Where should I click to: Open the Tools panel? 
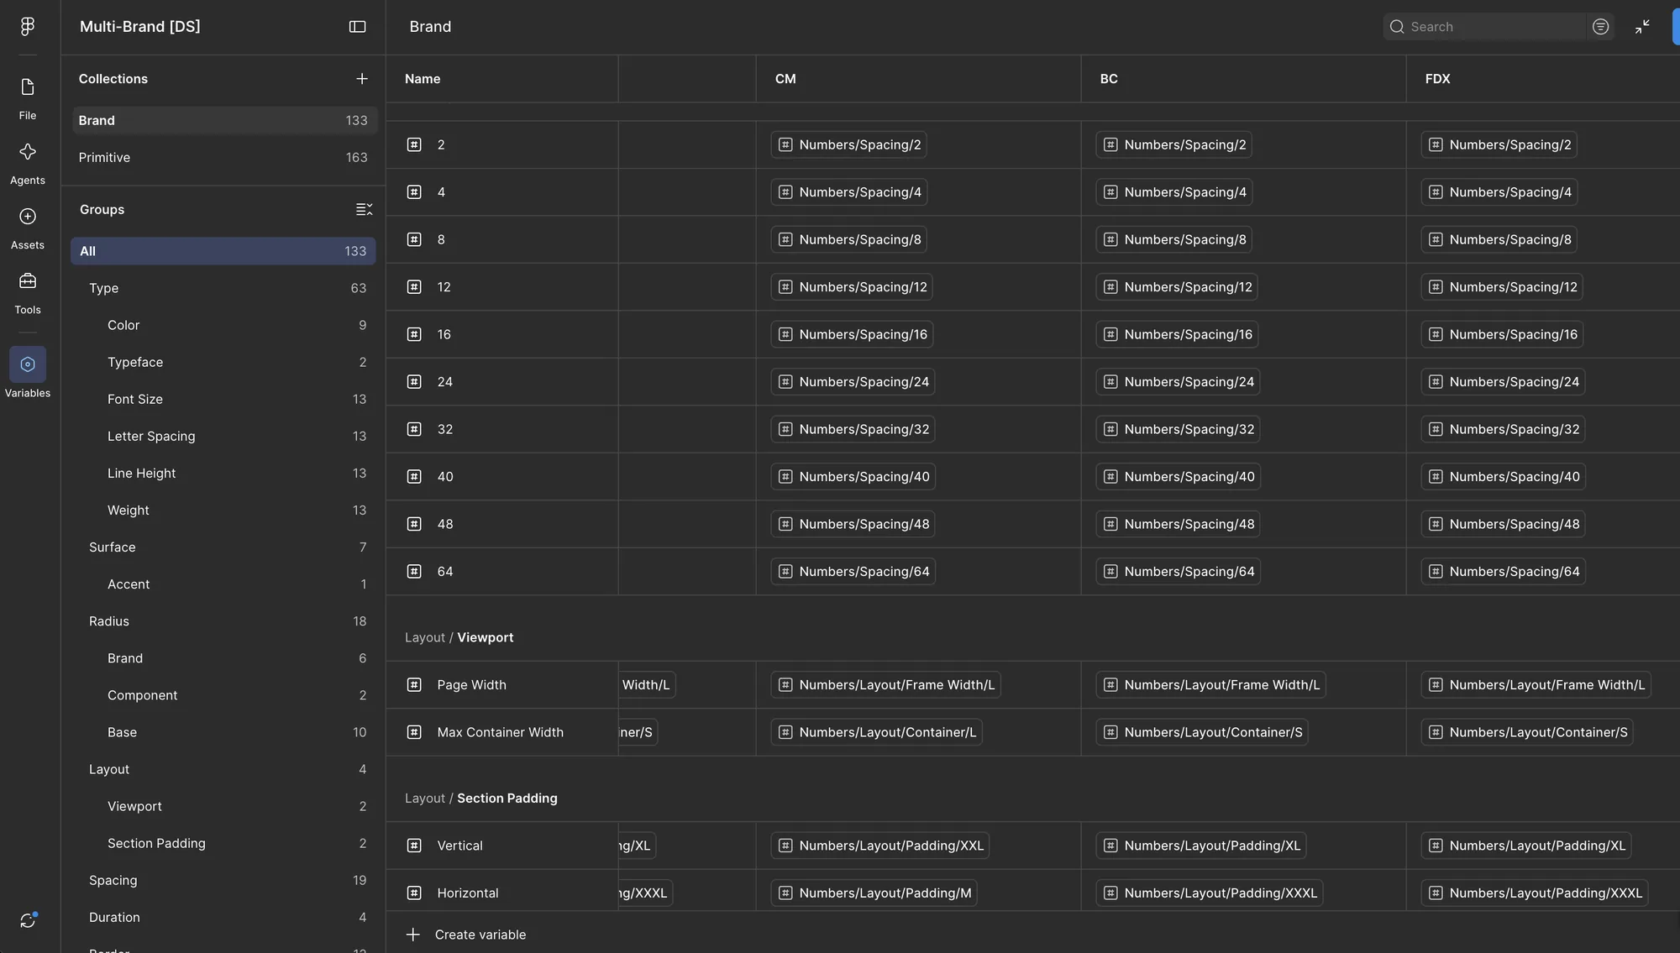coord(28,292)
